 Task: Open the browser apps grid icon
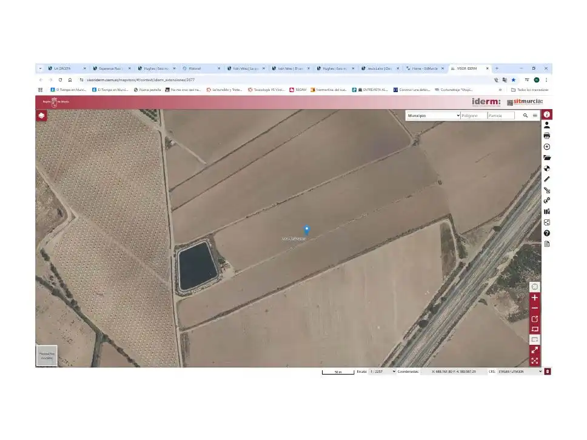coord(41,90)
